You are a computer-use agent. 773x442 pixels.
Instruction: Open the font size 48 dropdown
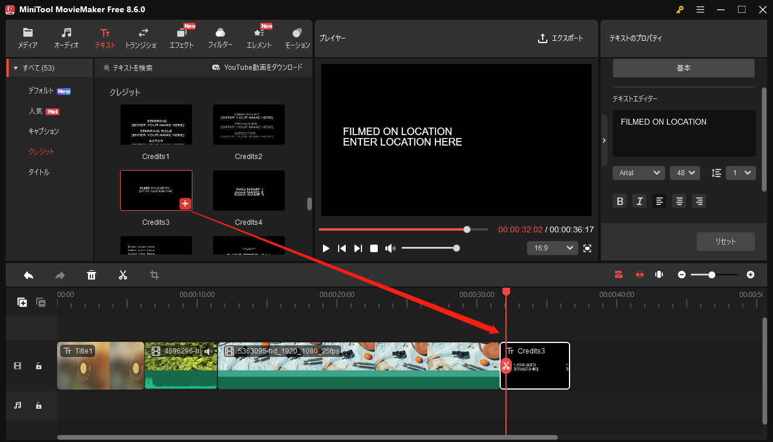[x=684, y=172]
